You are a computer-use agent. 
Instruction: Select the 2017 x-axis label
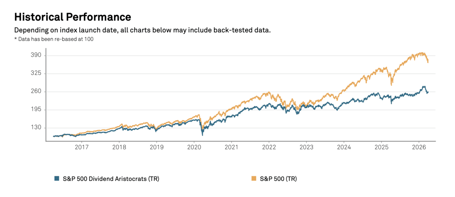[81, 147]
